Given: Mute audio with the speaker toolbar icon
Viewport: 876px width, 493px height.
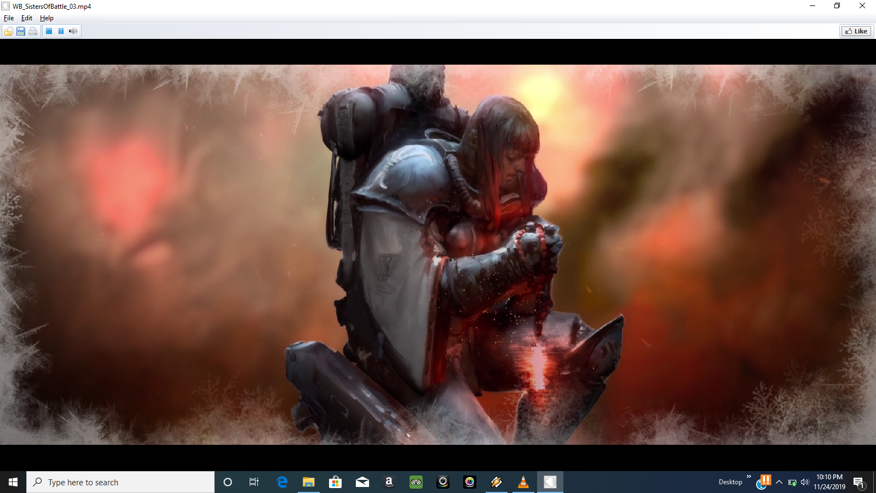Looking at the screenshot, I should pos(73,31).
